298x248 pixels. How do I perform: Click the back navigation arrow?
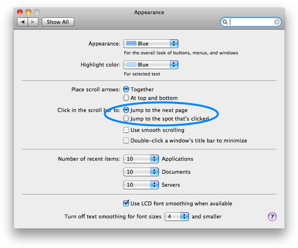click(22, 22)
